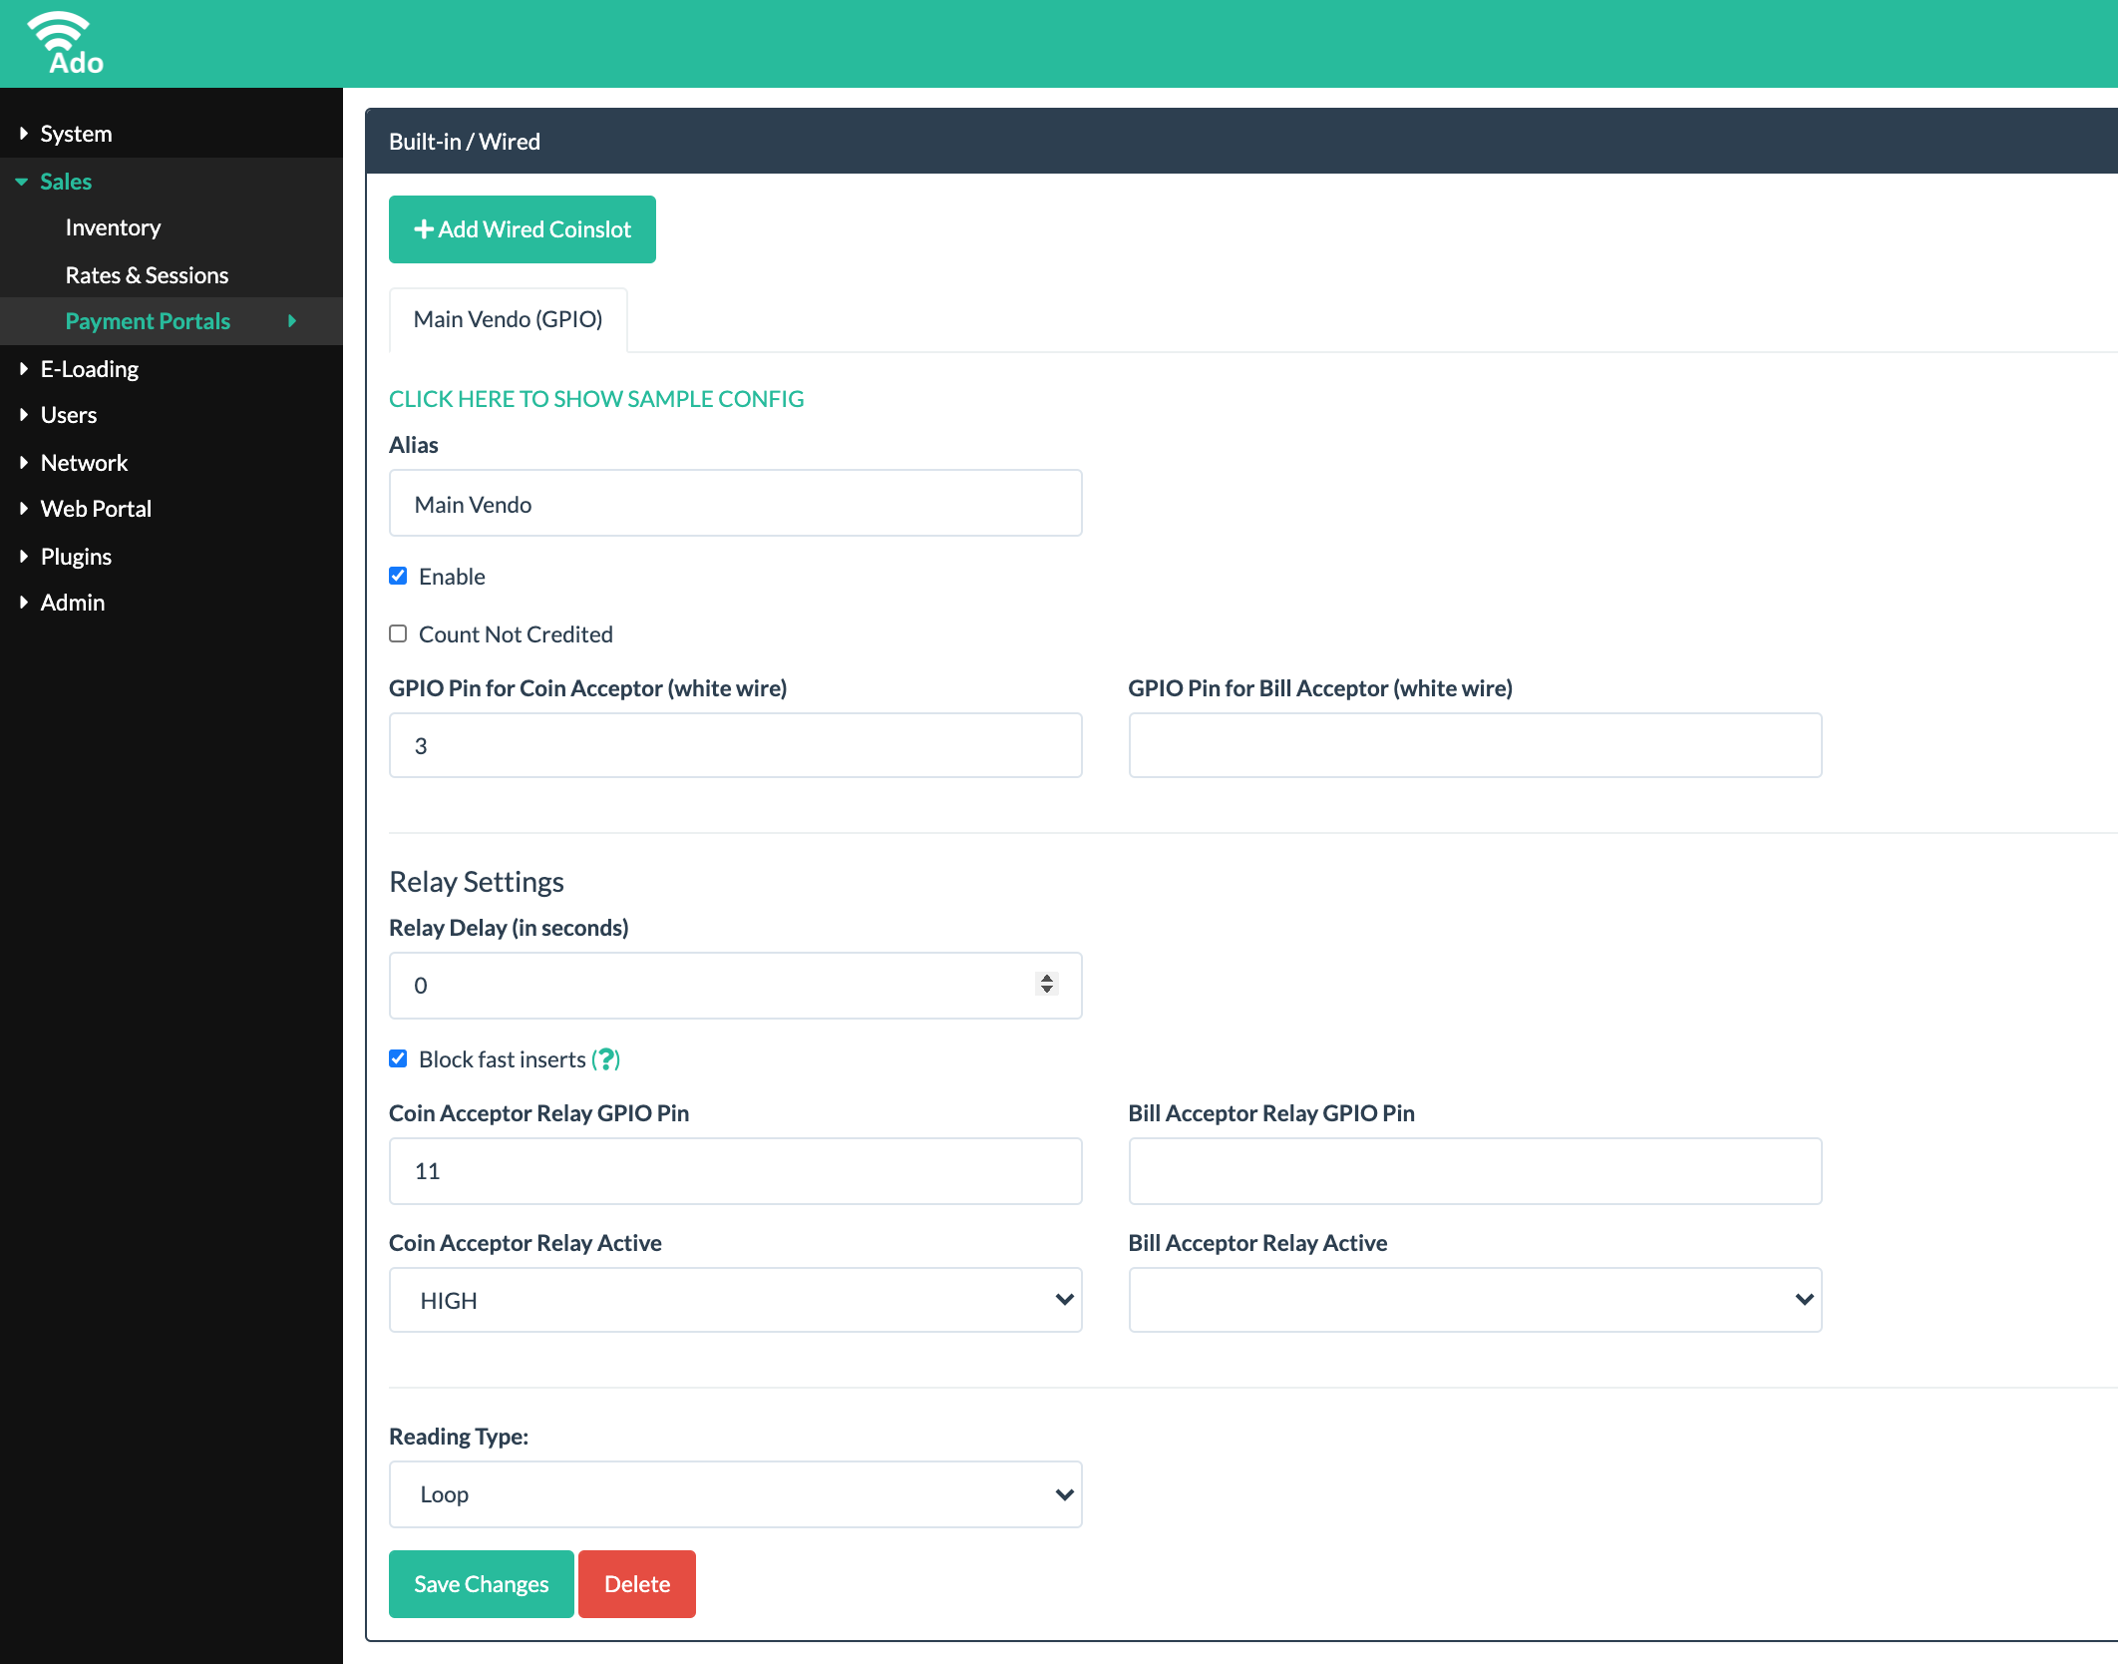This screenshot has height=1664, width=2118.
Task: Click here to show sample config link
Action: click(596, 399)
